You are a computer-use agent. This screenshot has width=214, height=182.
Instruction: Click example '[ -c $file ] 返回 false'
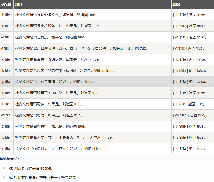tap(190, 26)
